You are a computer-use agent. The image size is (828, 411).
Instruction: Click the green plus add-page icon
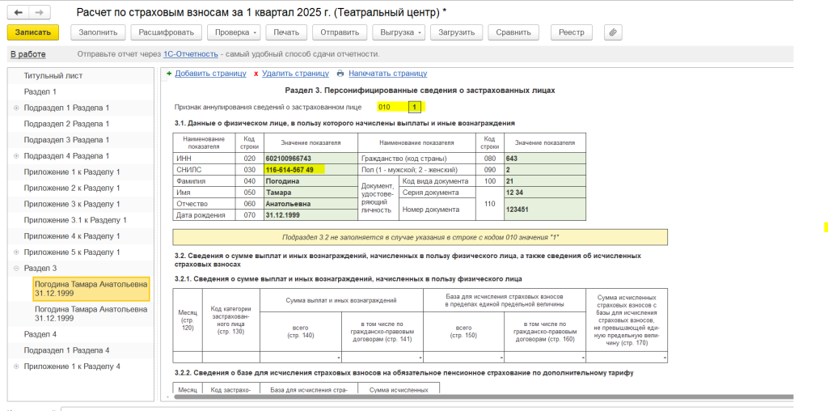[168, 73]
